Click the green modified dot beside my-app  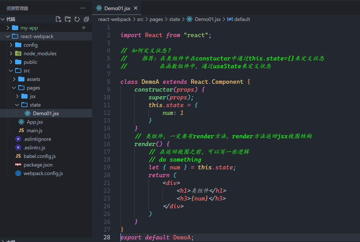click(84, 27)
